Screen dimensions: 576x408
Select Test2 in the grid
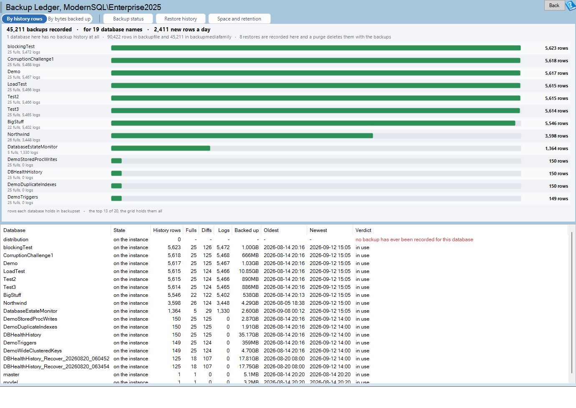point(284,279)
